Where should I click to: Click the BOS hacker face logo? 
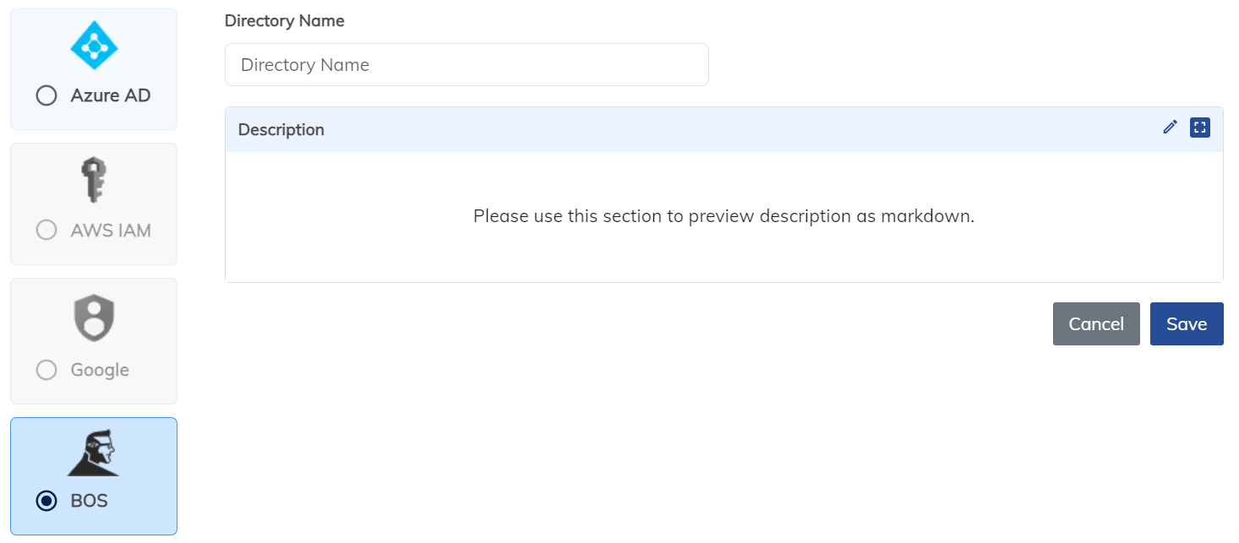point(94,452)
